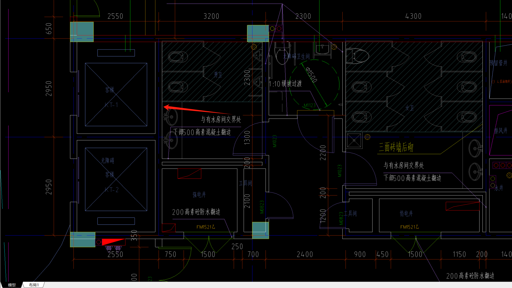
Task: Click the M1123 door tag
Action: pos(309,105)
